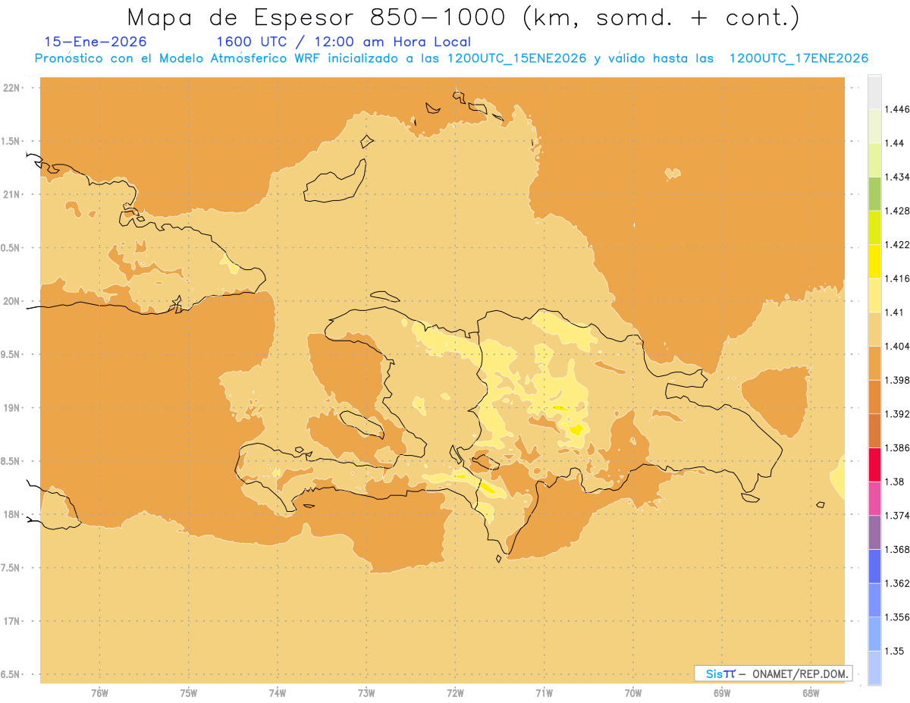Select the bright yellow swatch above 1.416
Viewport: 910px width, 703px height.
click(x=874, y=261)
